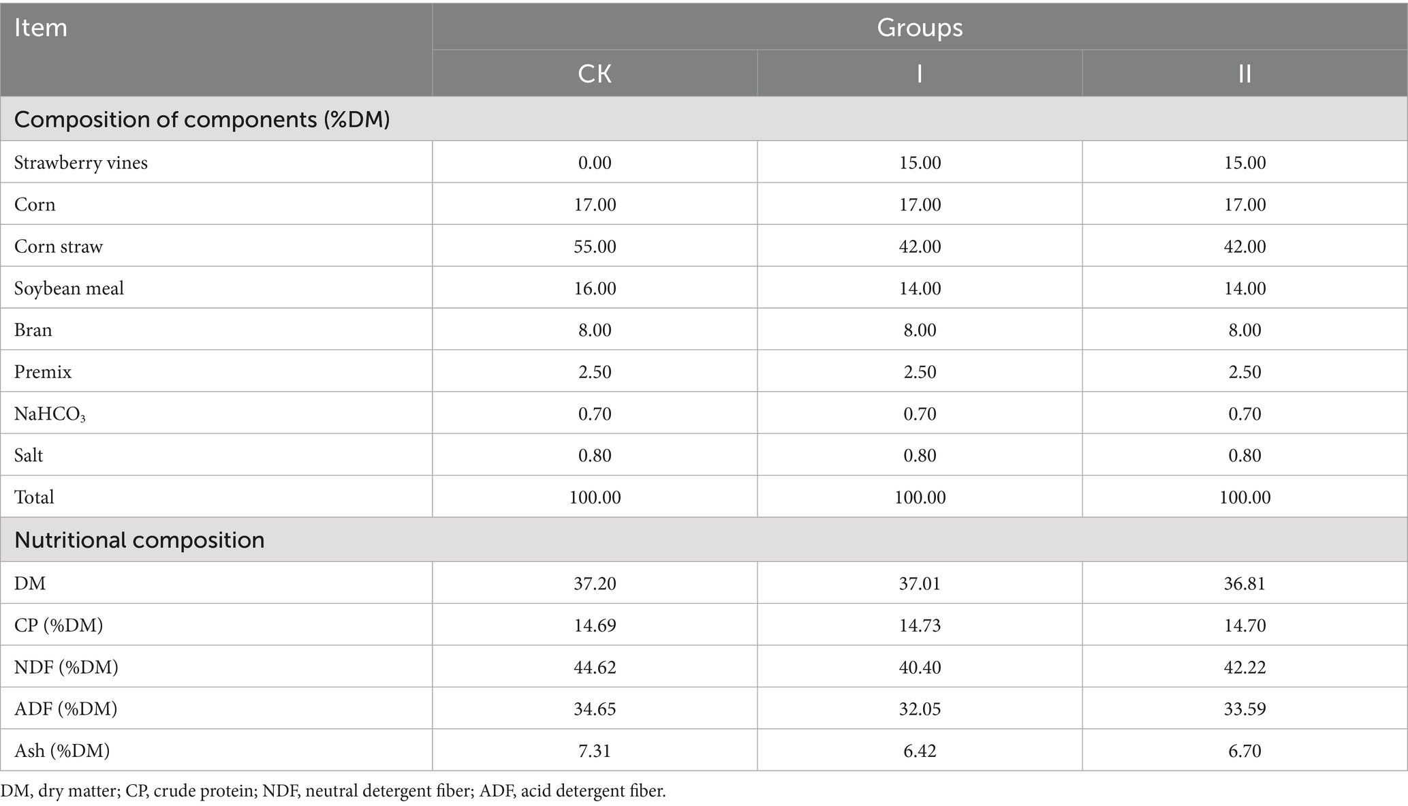Viewport: 1408px width, 806px height.
Task: Click the Corn straw row label
Action: coord(59,246)
